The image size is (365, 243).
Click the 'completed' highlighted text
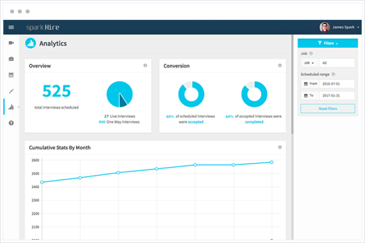[x=254, y=122]
